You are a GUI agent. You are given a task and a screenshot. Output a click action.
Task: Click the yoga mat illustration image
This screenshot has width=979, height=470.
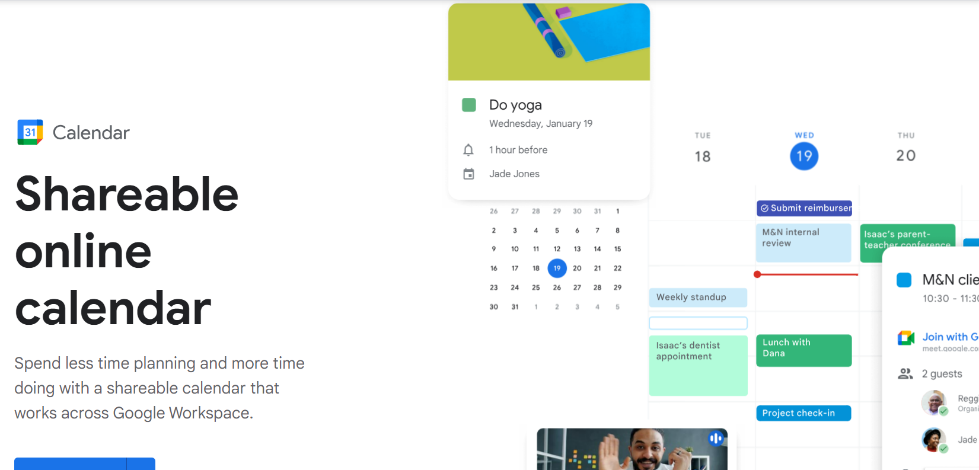pyautogui.click(x=549, y=41)
